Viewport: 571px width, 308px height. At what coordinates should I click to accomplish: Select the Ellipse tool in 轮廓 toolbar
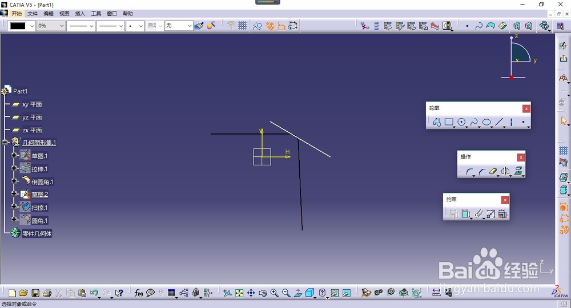(486, 122)
